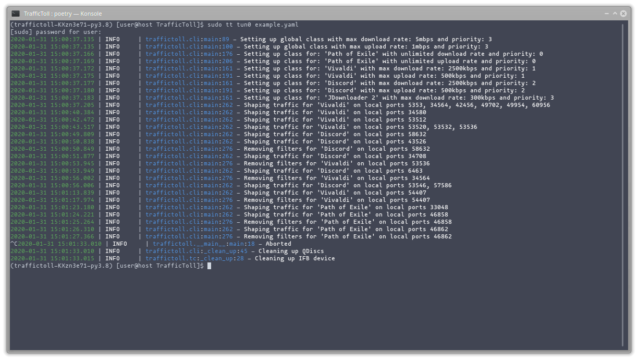Click 'Discord' max upload rate 500kbps line

pyautogui.click(x=267, y=90)
